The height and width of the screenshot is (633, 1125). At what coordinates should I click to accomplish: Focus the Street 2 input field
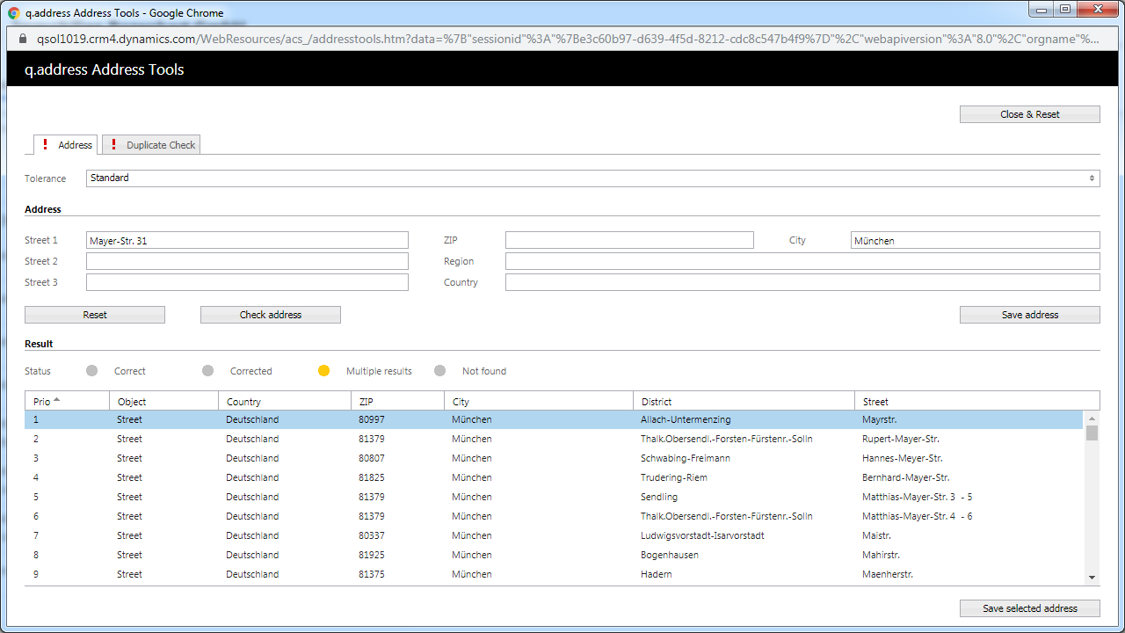(247, 261)
